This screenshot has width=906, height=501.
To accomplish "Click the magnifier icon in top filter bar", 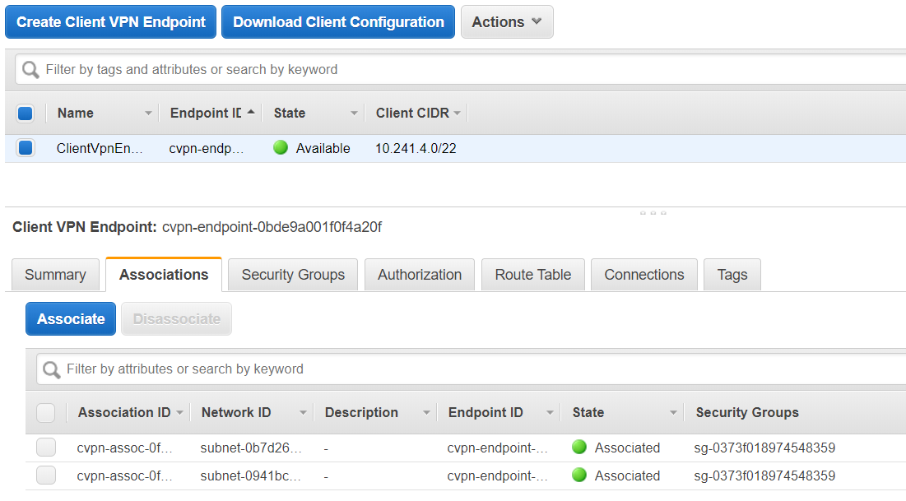I will point(31,70).
